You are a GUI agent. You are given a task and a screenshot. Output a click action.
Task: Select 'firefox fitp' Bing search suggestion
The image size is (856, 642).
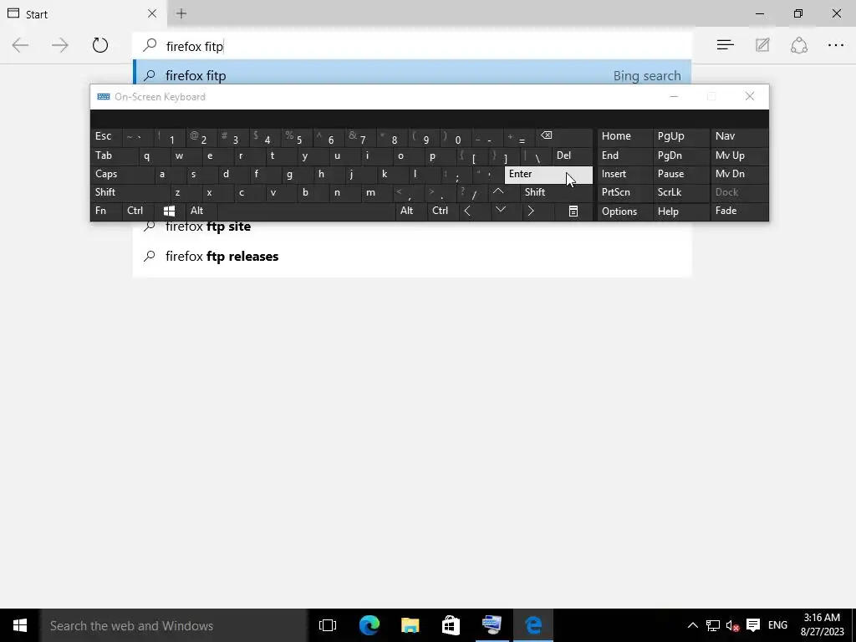412,75
